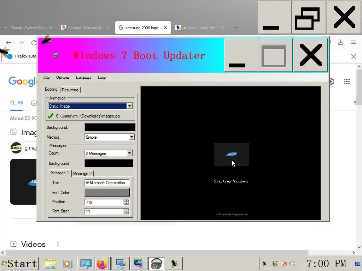362x271 pixels.
Task: Open the Videos section options menu
Action: [x=58, y=244]
